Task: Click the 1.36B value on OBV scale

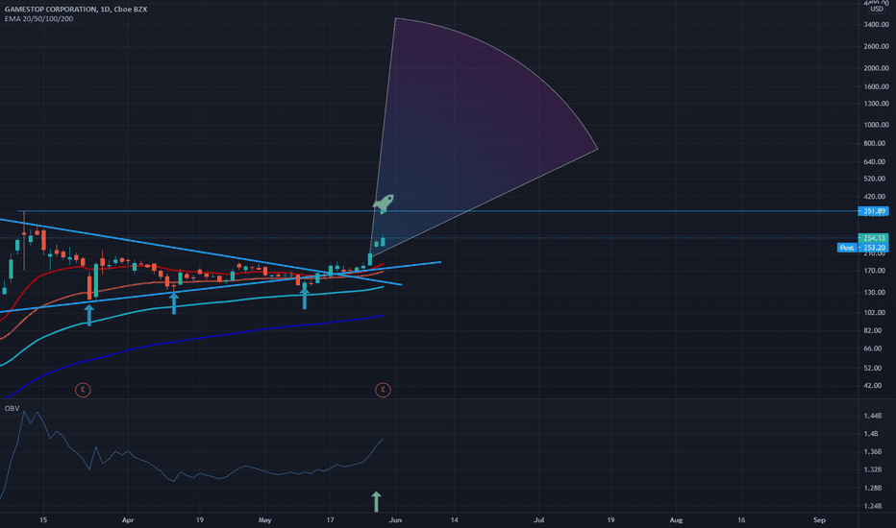Action: (x=873, y=451)
